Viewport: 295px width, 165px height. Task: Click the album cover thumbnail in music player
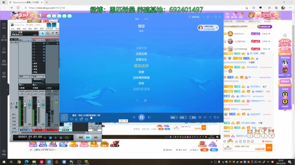point(64,117)
